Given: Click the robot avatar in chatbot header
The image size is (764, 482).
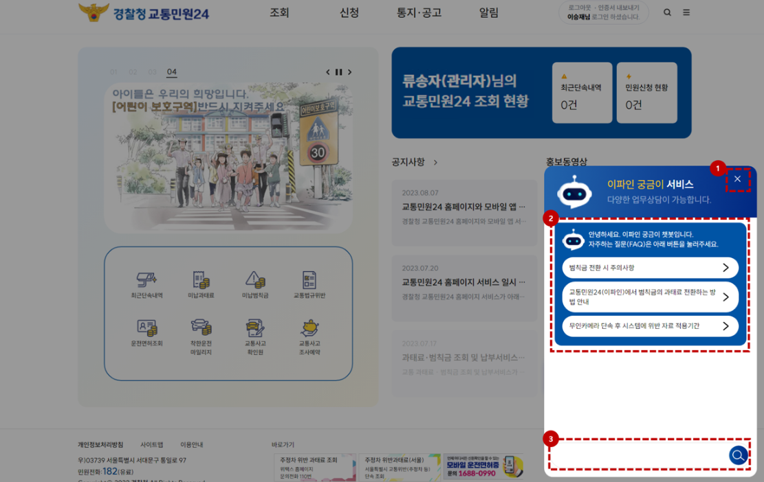Looking at the screenshot, I should pyautogui.click(x=574, y=192).
